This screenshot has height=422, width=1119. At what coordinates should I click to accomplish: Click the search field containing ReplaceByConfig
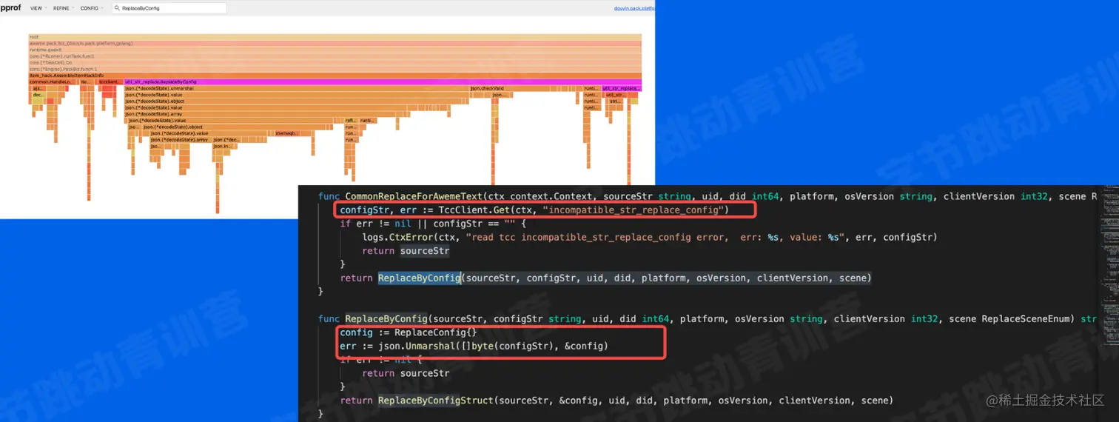169,8
